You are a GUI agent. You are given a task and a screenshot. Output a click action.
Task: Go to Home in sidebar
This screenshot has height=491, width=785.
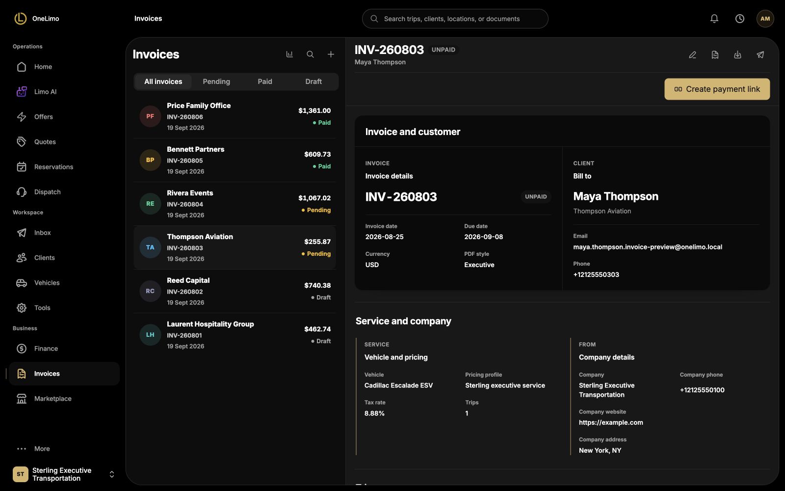pos(64,67)
